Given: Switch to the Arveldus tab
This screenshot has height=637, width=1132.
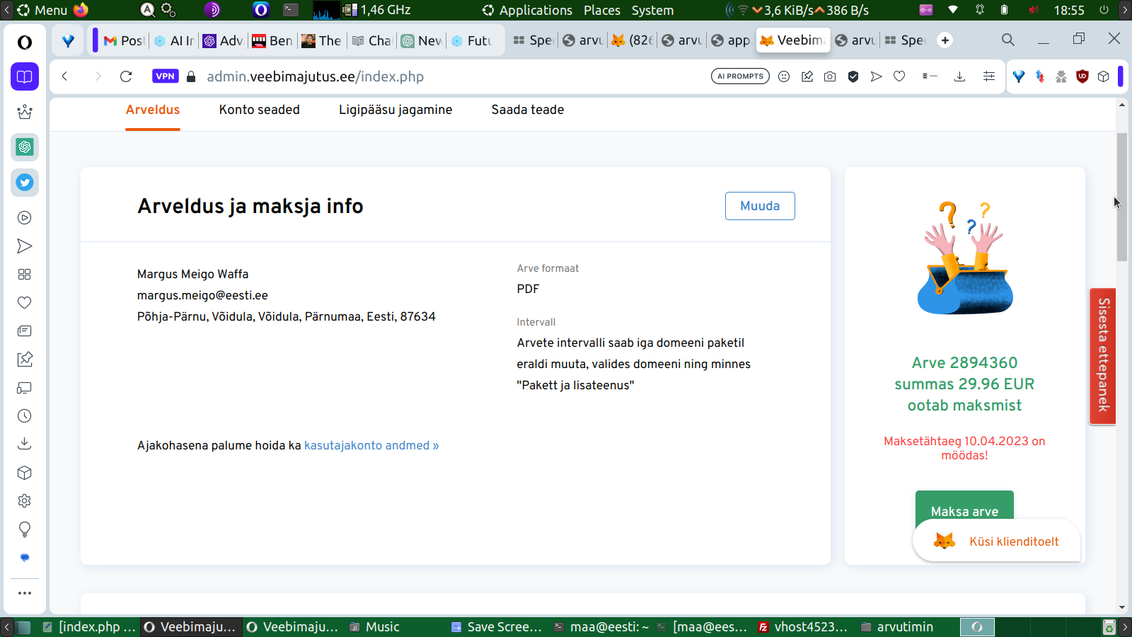Looking at the screenshot, I should [153, 110].
